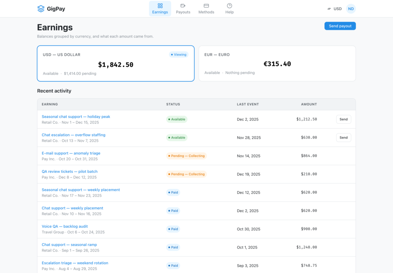Click the GigPay brand name text

coord(56,9)
